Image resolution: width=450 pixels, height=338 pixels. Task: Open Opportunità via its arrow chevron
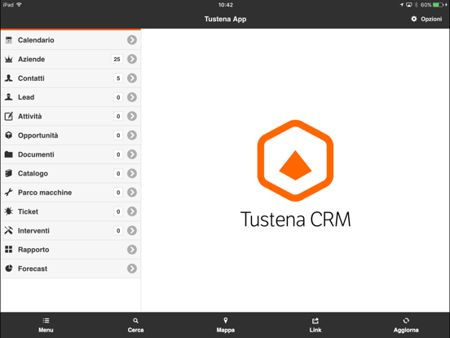132,135
